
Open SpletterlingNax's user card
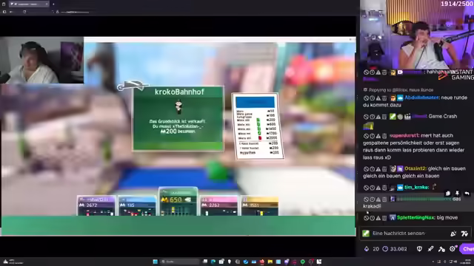(415, 218)
